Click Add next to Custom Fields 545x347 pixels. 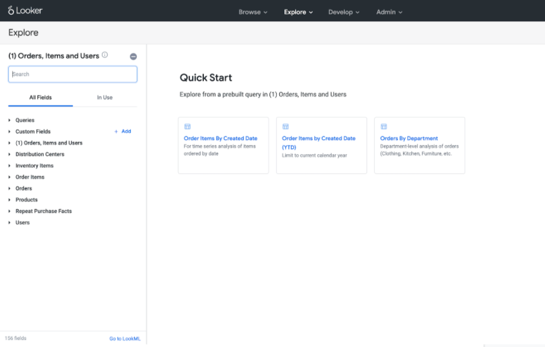click(x=126, y=131)
